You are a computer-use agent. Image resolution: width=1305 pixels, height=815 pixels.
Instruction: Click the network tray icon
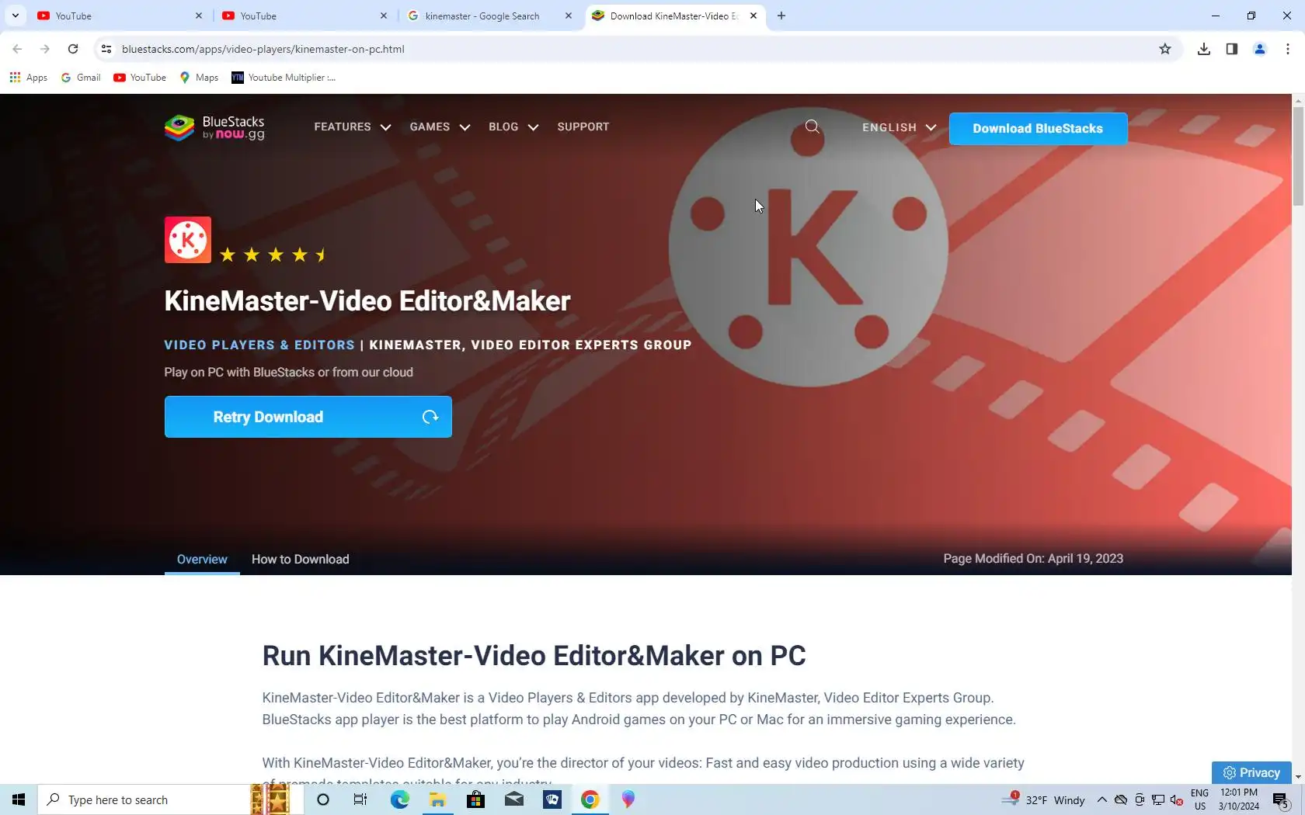pos(1158,799)
